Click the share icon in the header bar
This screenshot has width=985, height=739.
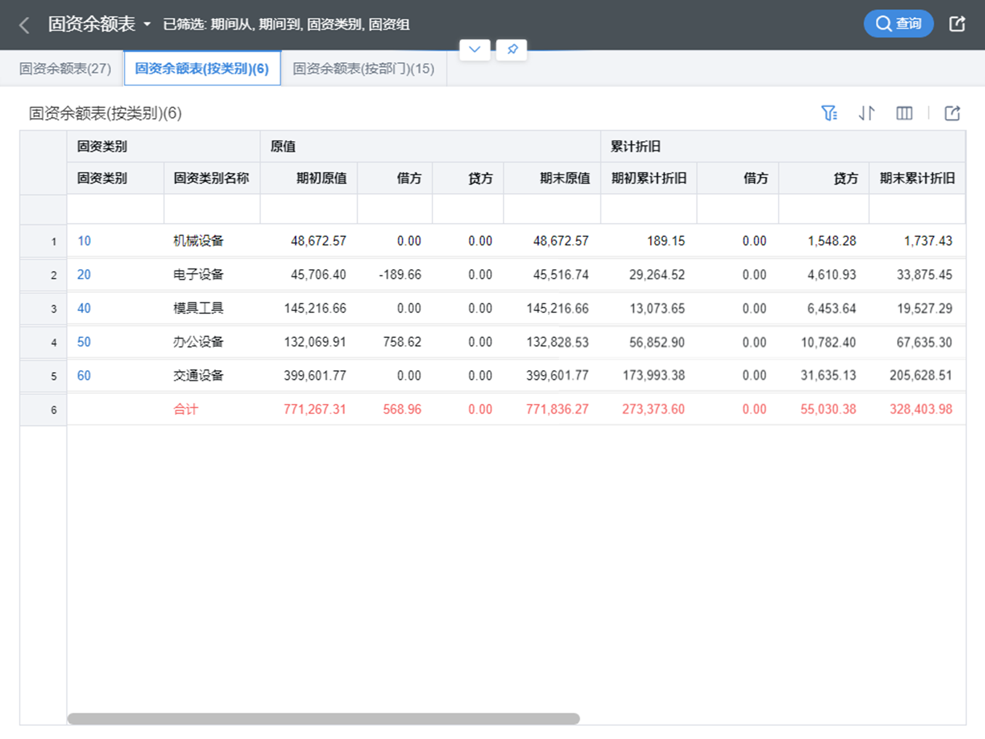[x=957, y=24]
